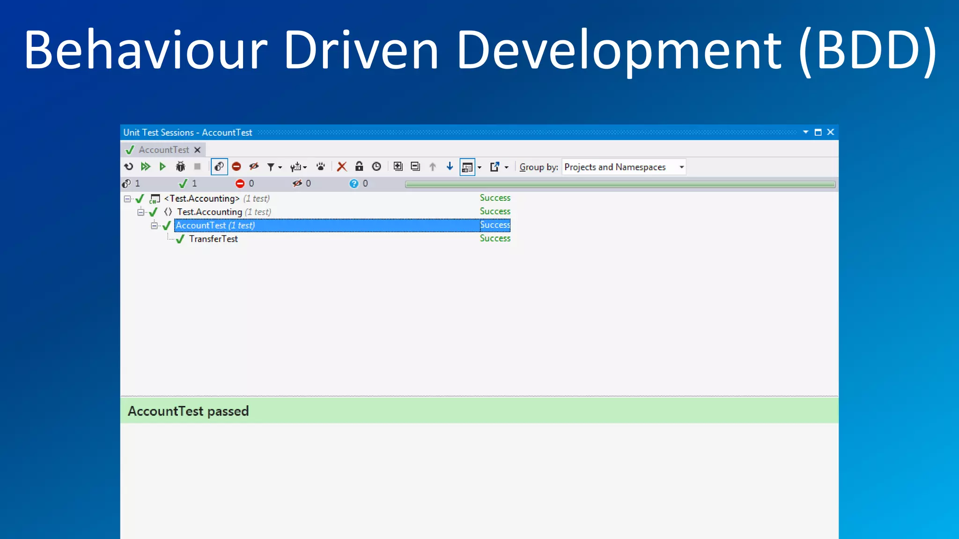The width and height of the screenshot is (959, 539).
Task: Expand all tree nodes with plus icon
Action: [398, 167]
